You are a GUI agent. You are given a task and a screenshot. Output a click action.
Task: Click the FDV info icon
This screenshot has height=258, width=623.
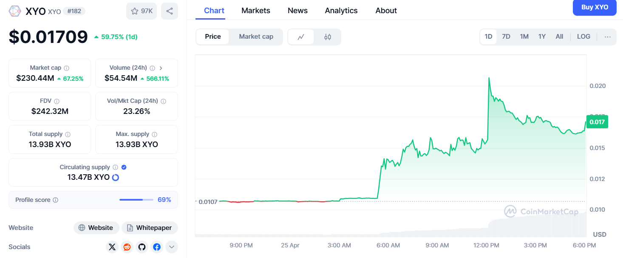[57, 101]
